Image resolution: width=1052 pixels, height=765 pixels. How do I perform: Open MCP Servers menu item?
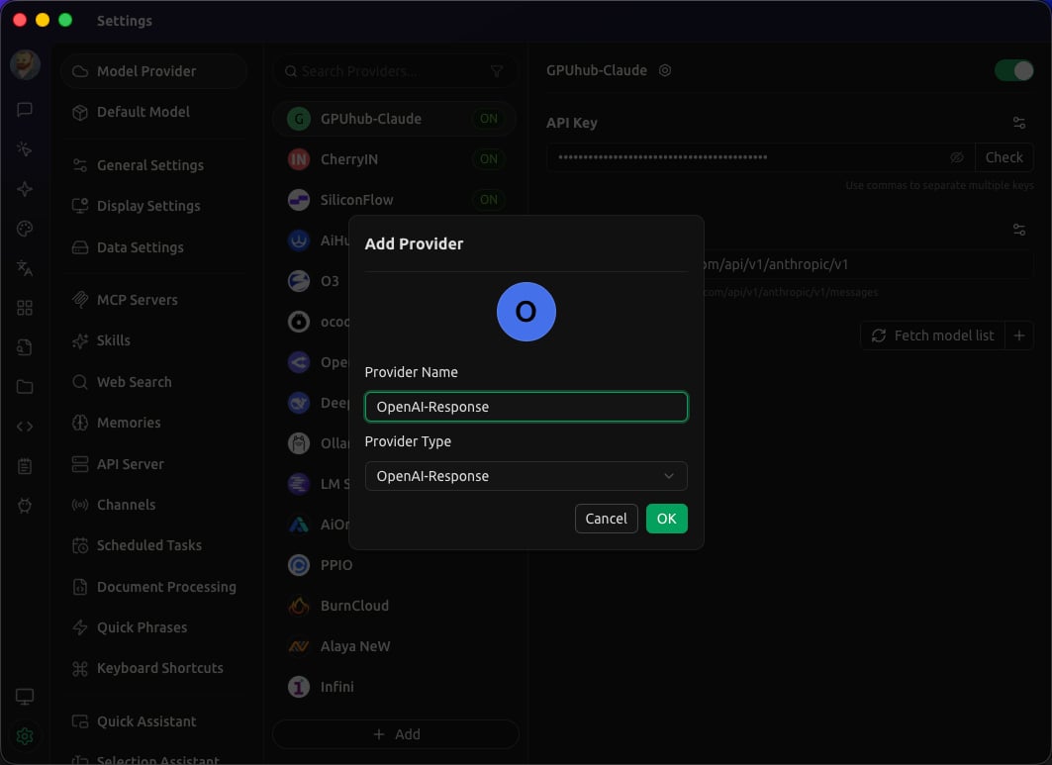click(x=153, y=300)
